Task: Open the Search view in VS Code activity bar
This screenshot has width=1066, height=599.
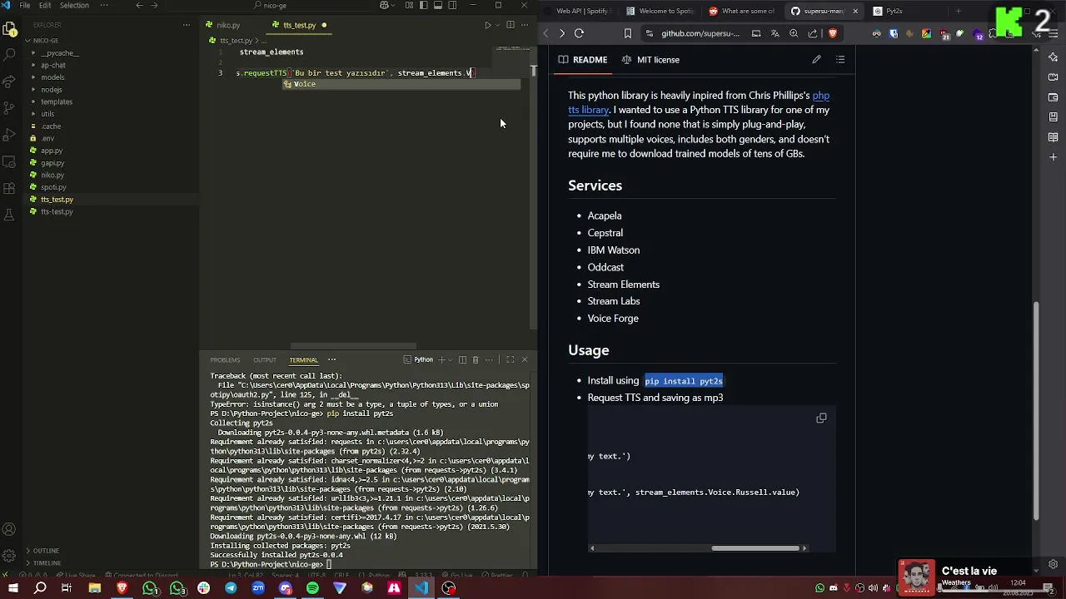Action: point(9,54)
